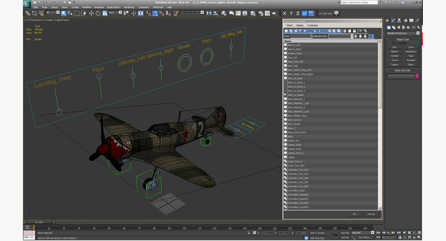The height and width of the screenshot is (241, 446).
Task: Open the Hierarchy command panel tab
Action: point(399,20)
